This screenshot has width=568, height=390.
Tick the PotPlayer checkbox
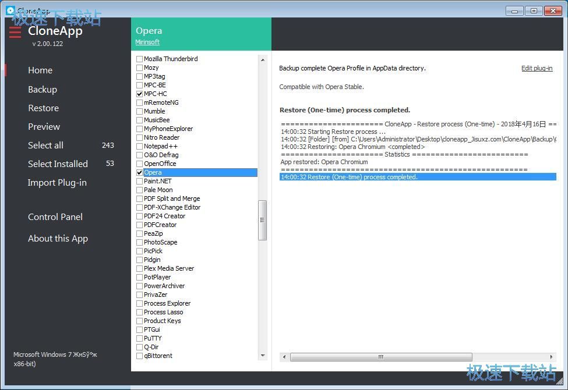click(x=139, y=278)
